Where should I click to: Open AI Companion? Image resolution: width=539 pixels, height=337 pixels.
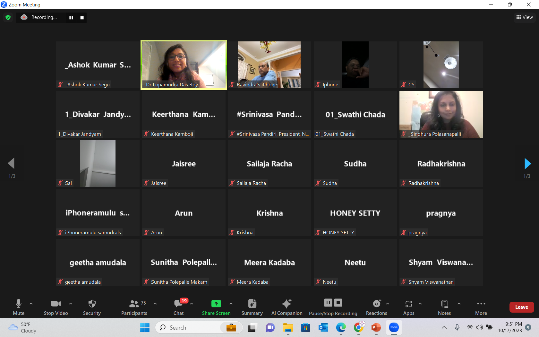click(x=287, y=307)
